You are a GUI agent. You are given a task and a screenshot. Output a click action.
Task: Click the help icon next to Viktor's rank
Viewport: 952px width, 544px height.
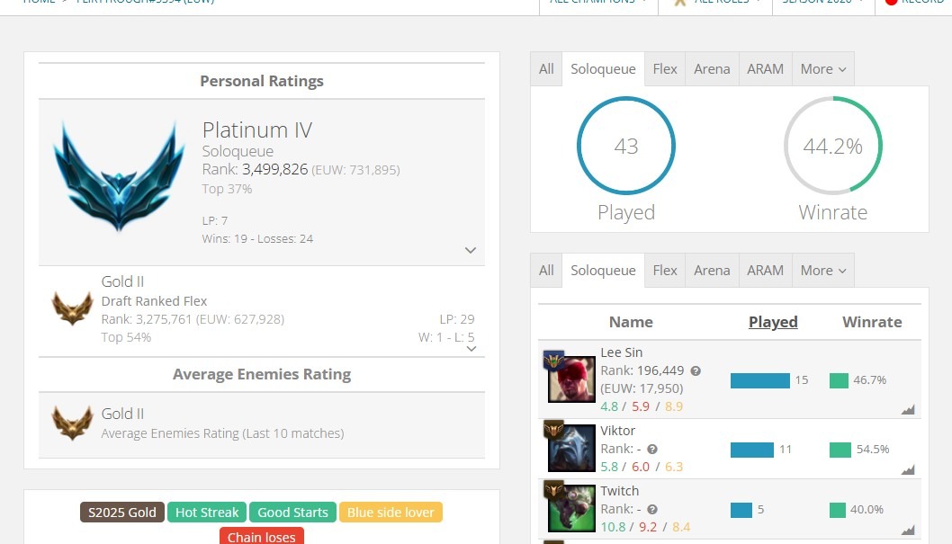[x=652, y=450]
